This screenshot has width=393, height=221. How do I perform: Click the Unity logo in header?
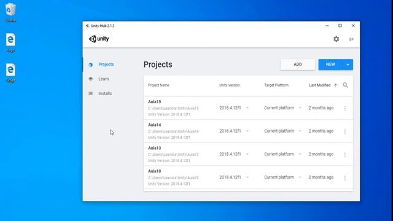coord(99,39)
